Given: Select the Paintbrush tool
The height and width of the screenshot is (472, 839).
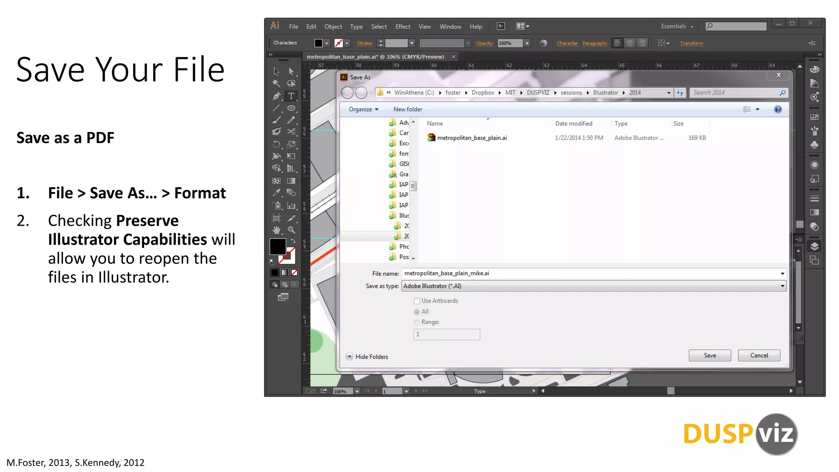Looking at the screenshot, I should coord(277,120).
